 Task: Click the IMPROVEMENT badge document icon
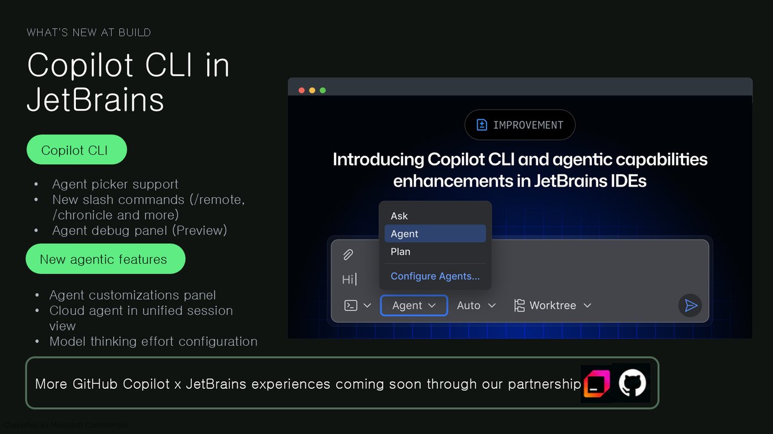482,125
